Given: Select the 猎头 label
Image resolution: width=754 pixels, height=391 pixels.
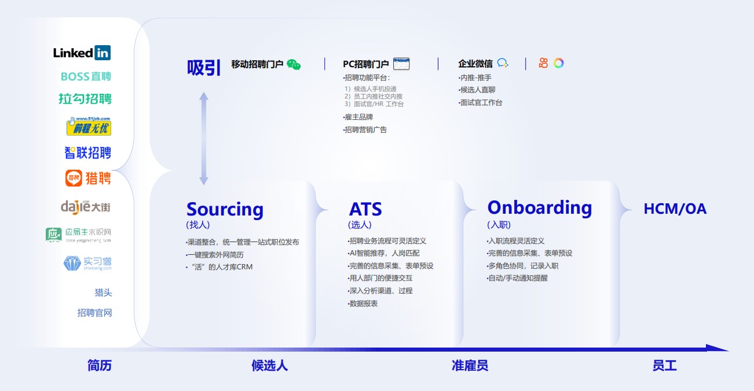Looking at the screenshot, I should (103, 293).
